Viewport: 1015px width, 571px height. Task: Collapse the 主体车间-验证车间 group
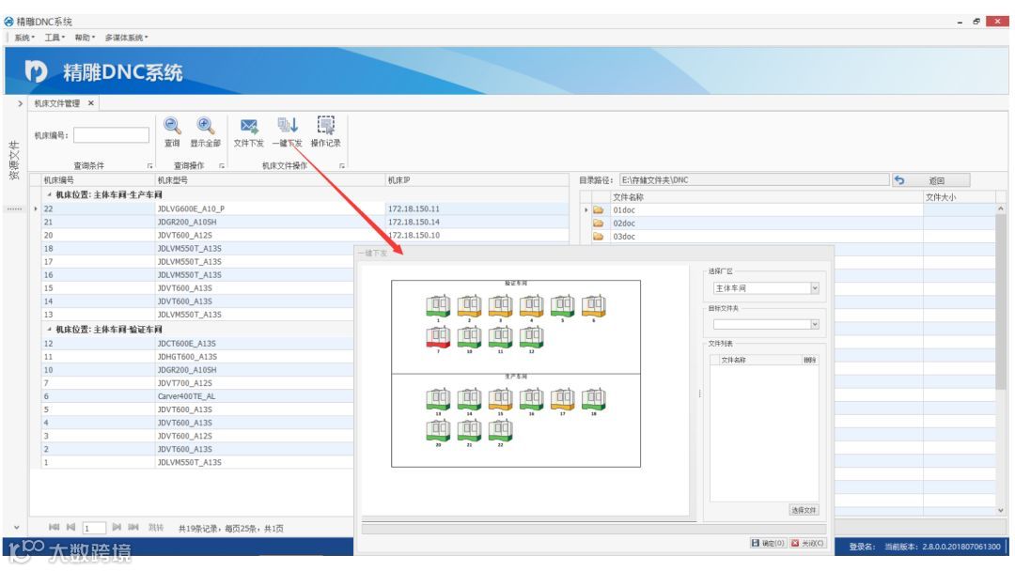point(49,329)
